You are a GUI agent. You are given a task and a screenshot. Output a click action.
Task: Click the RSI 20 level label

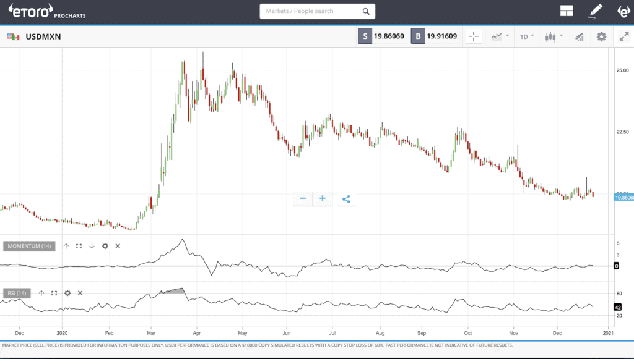tap(619, 316)
